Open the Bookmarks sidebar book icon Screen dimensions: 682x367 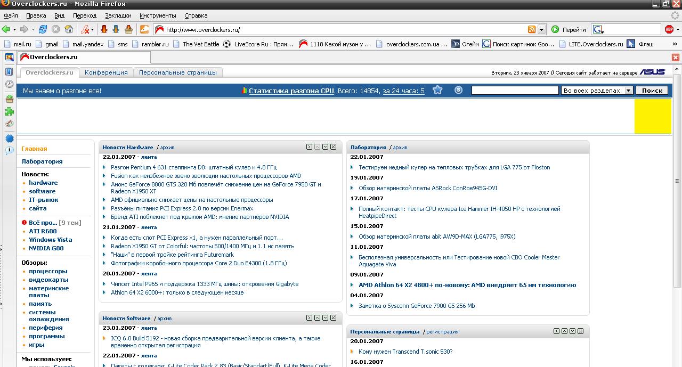coord(9,71)
